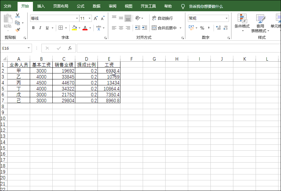281x191 pixels.
Task: Click the align right icon
Action: point(128,28)
